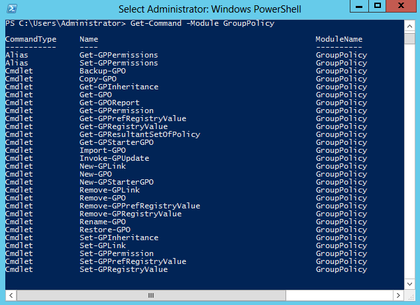Select the Set-GPPrefRegistryValue cmdlet name
420x305 pixels.
point(133,261)
